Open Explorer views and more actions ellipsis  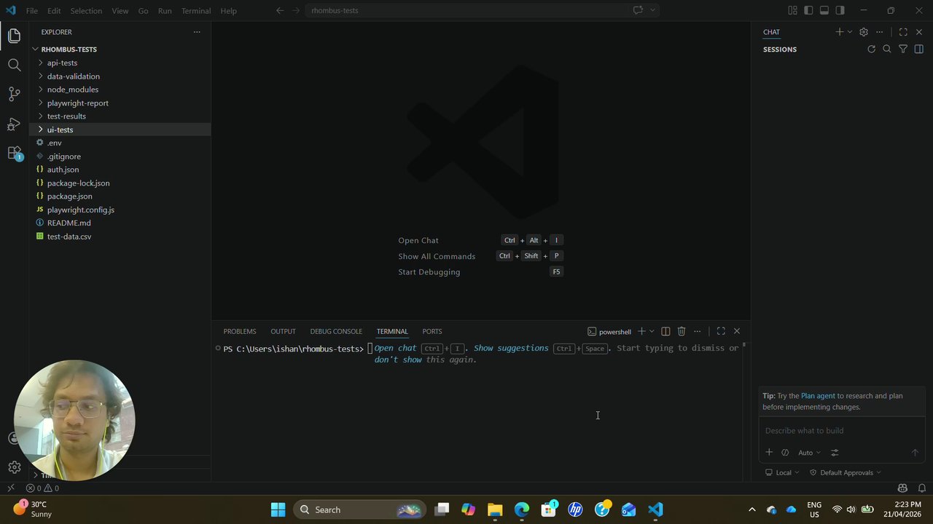click(196, 32)
